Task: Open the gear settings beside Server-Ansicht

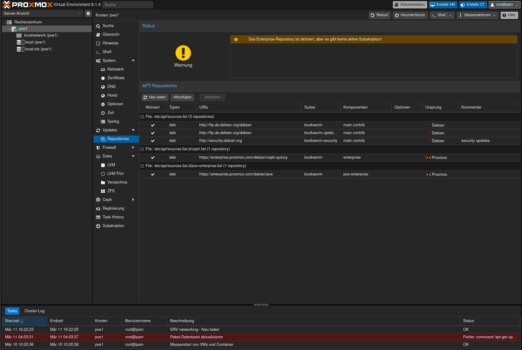Action: (88, 13)
